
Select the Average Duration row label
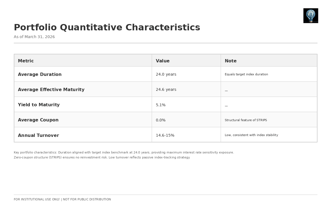click(40, 75)
